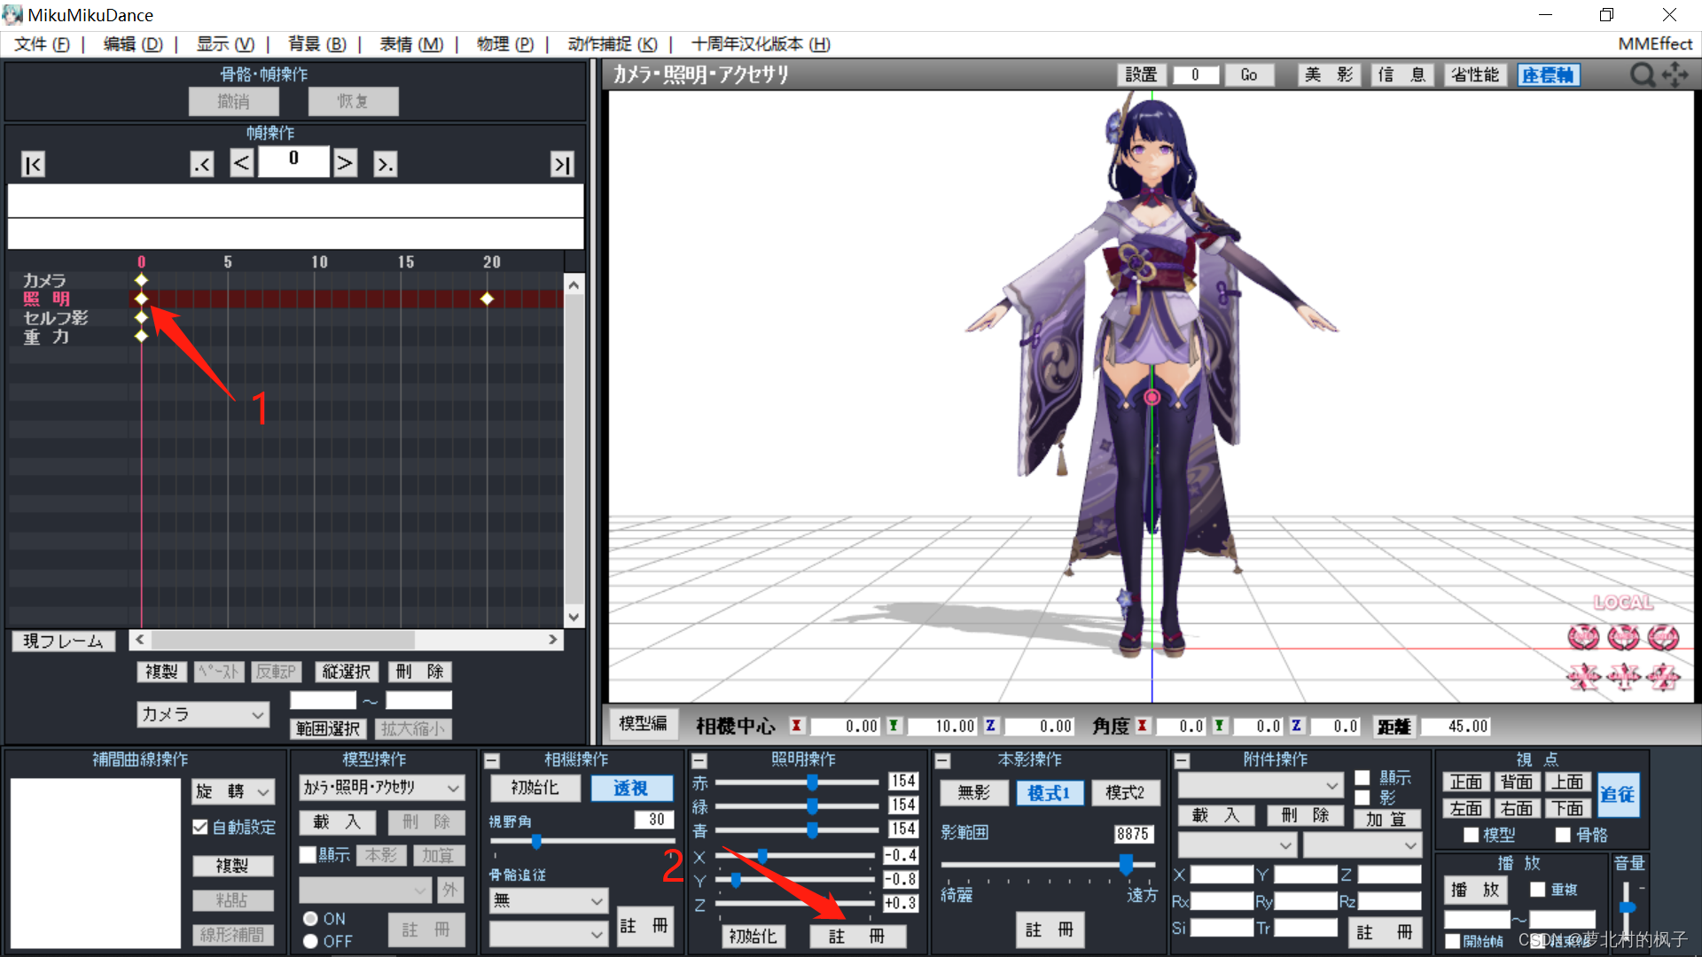Open the 骨骼追従 無 dropdown
Viewport: 1702px width, 957px height.
548,901
